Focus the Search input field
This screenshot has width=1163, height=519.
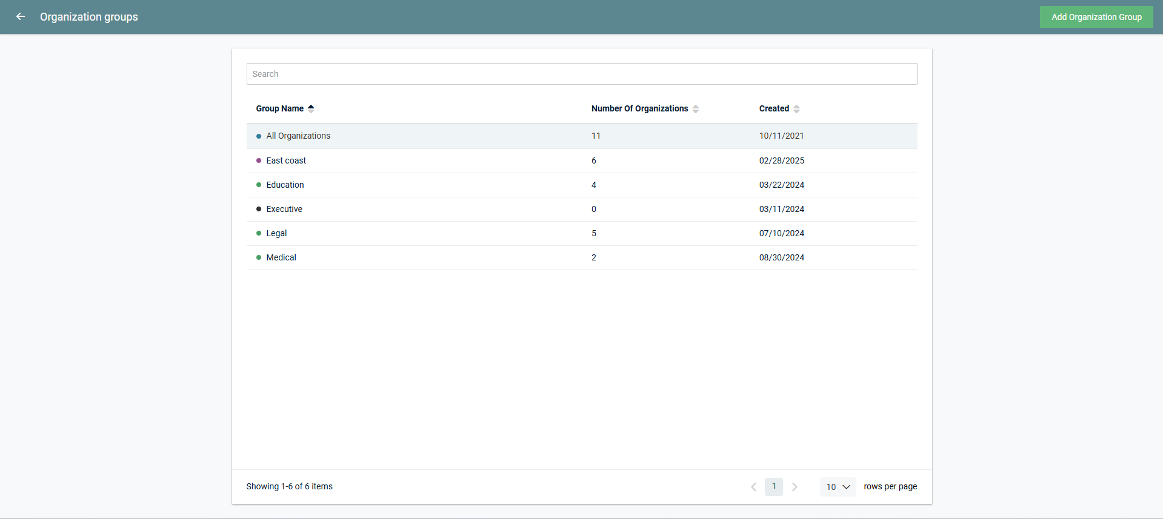click(x=581, y=74)
